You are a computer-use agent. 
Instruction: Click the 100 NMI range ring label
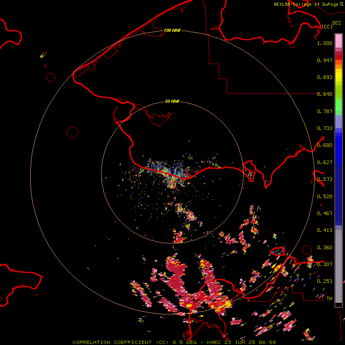tap(172, 30)
